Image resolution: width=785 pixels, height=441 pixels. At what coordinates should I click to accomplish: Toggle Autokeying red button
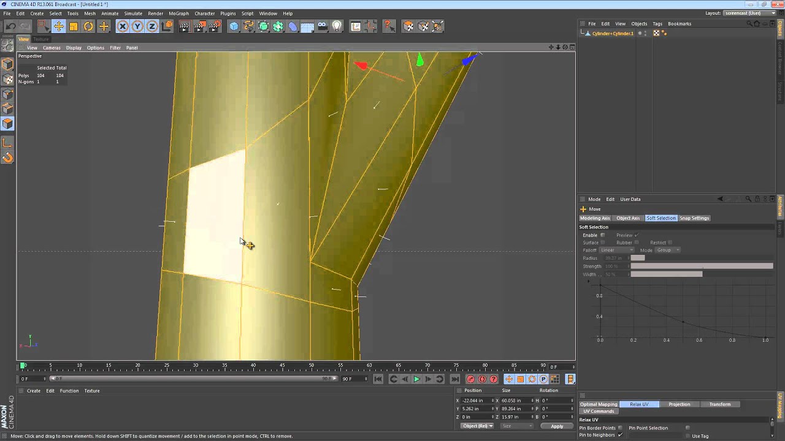tap(482, 379)
